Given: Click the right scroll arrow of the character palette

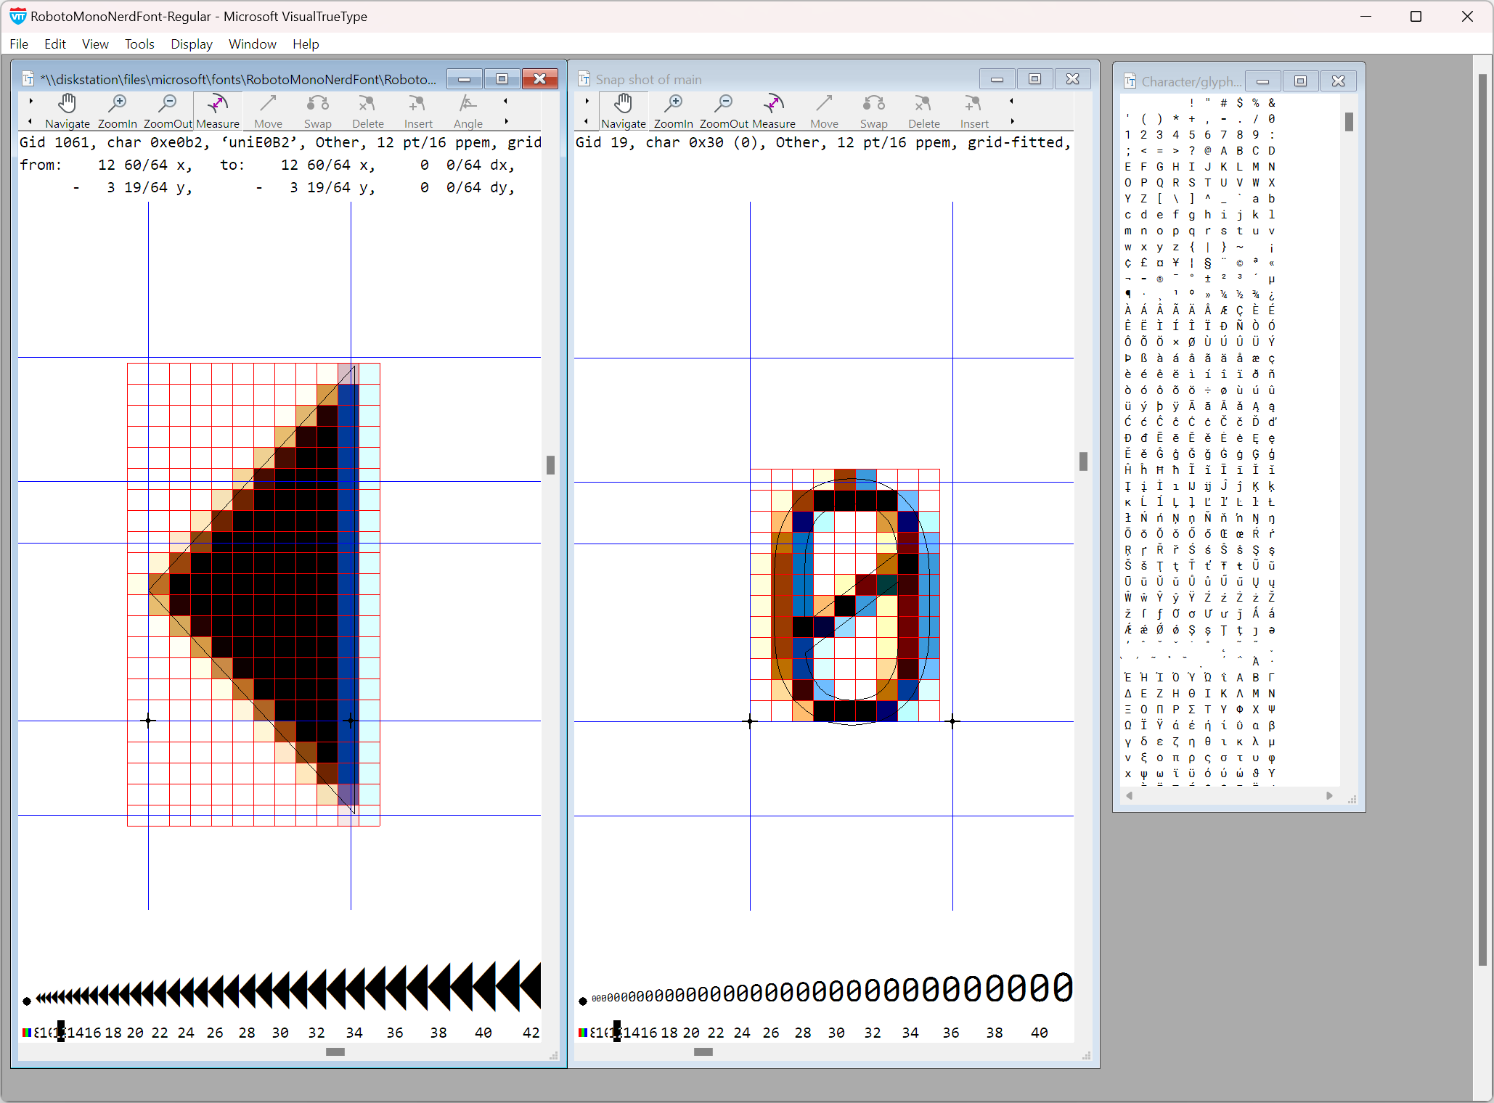Looking at the screenshot, I should click(x=1330, y=795).
